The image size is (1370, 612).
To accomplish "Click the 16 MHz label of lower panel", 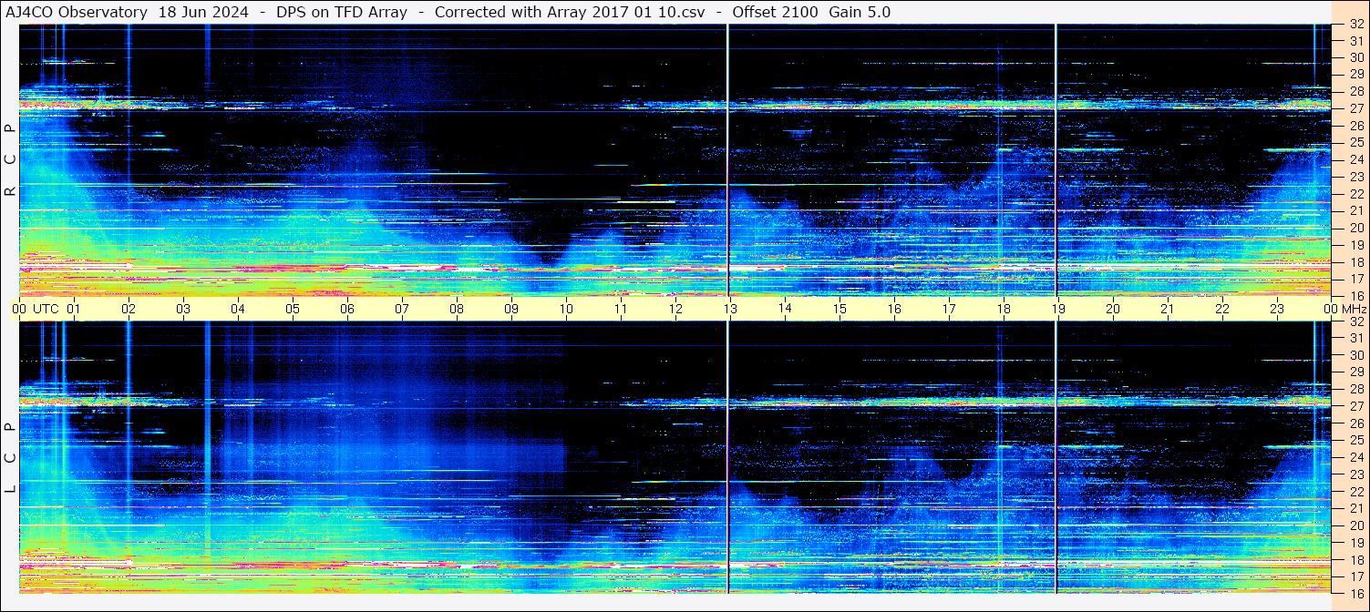I will (1355, 594).
